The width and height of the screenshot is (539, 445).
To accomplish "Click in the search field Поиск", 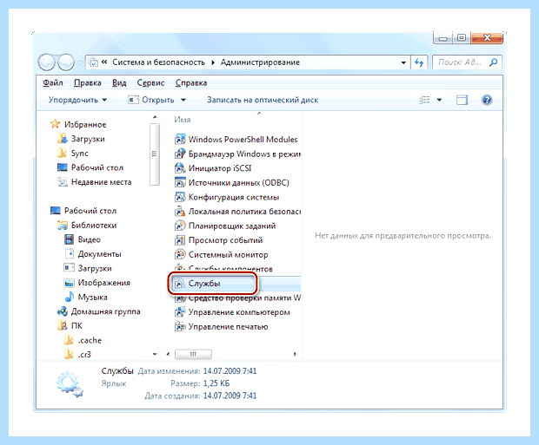I will (460, 62).
